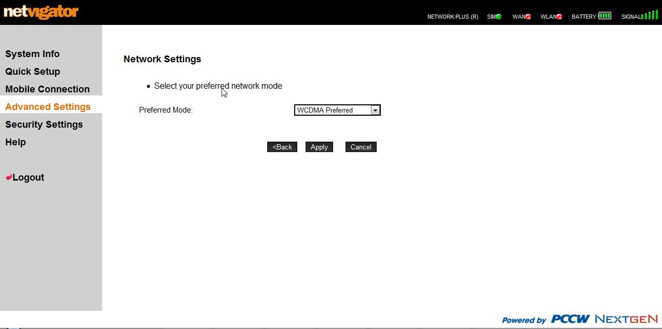The height and width of the screenshot is (329, 662).
Task: Select Advanced Settings in sidebar
Action: [48, 107]
